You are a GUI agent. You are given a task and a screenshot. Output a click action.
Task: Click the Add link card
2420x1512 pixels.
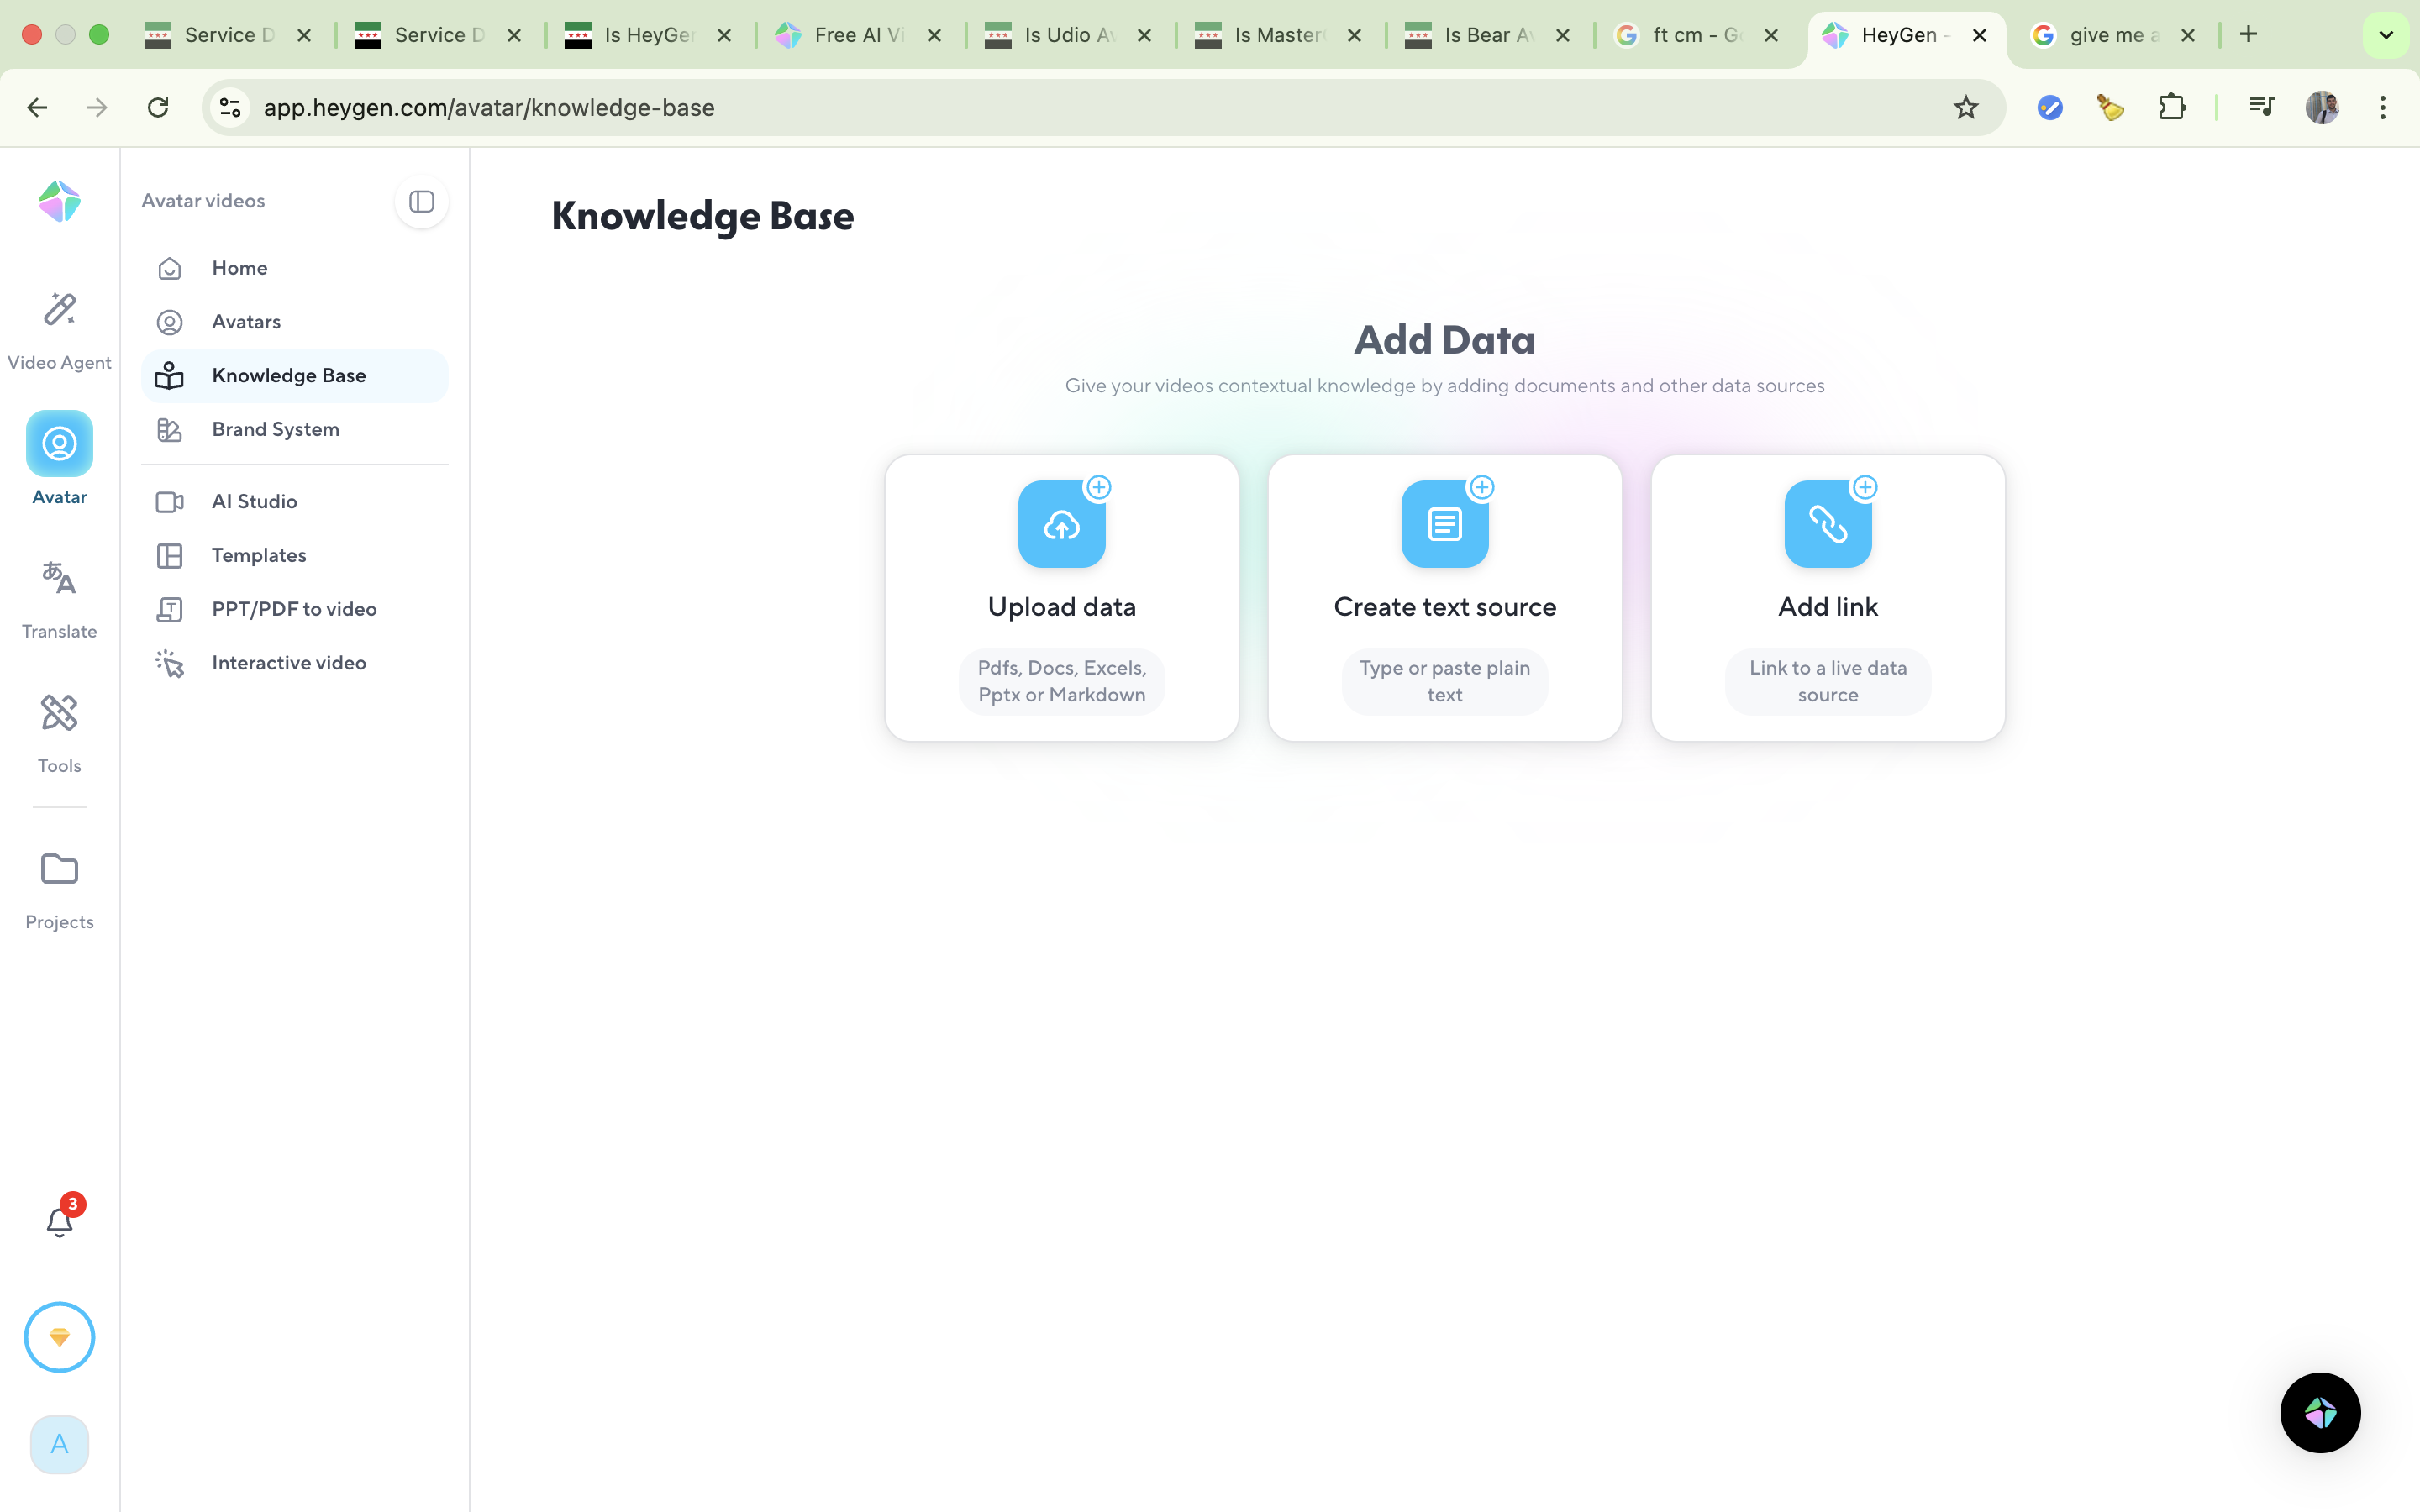click(x=1827, y=597)
